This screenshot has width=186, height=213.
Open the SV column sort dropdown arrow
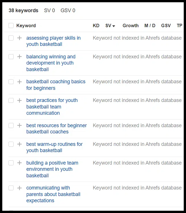pyautogui.click(x=114, y=26)
